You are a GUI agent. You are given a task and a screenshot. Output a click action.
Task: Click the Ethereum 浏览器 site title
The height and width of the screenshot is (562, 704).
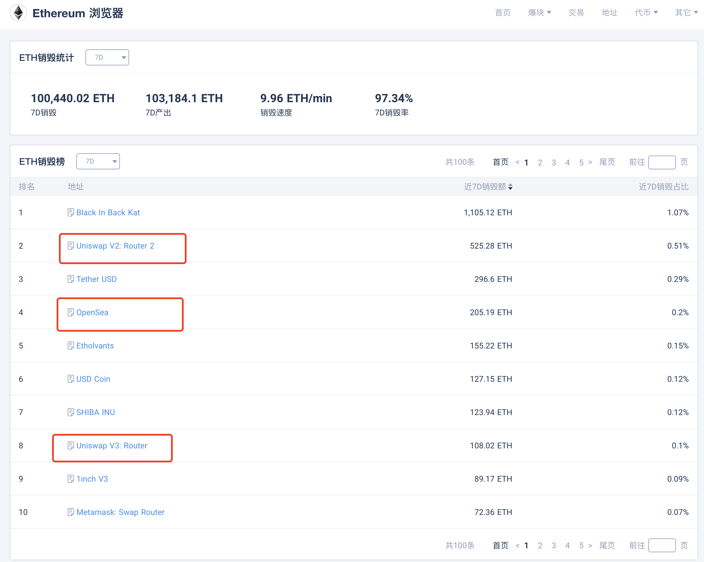pos(78,13)
